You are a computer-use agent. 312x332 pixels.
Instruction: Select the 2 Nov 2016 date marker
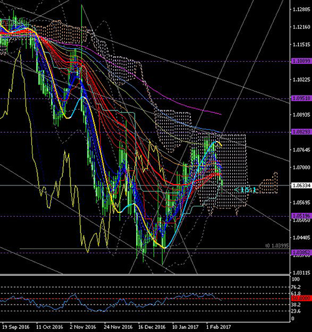pos(82,327)
